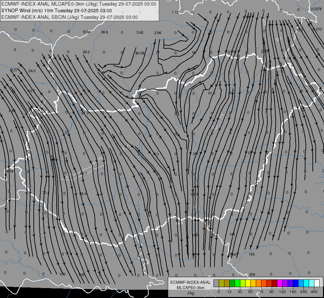Click the map value 2.96

point(158,33)
